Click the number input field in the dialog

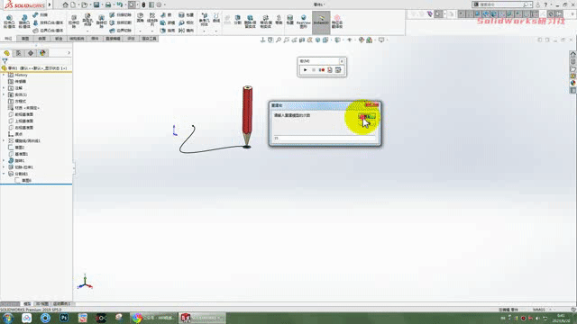(325, 138)
